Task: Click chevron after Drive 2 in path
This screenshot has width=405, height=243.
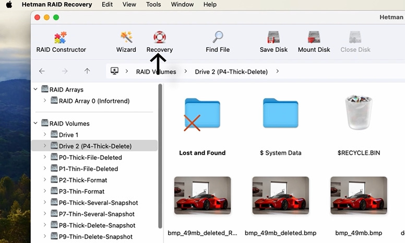Action: coord(278,71)
